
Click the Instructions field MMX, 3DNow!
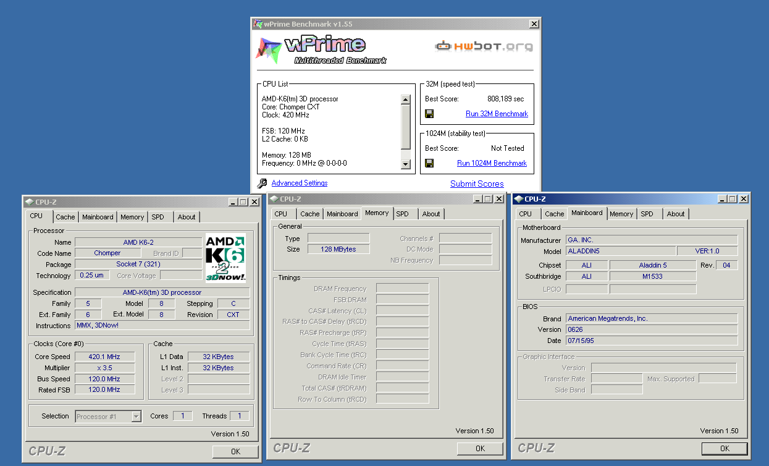pos(162,325)
